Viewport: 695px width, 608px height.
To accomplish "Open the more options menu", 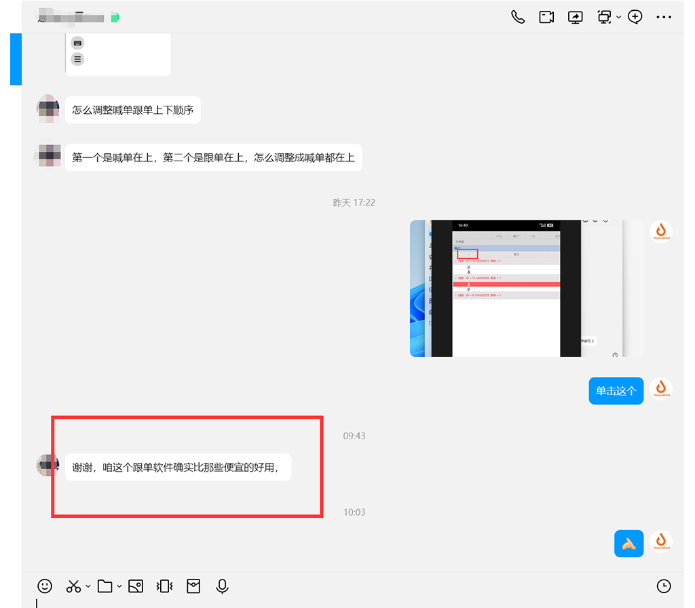I will (664, 17).
